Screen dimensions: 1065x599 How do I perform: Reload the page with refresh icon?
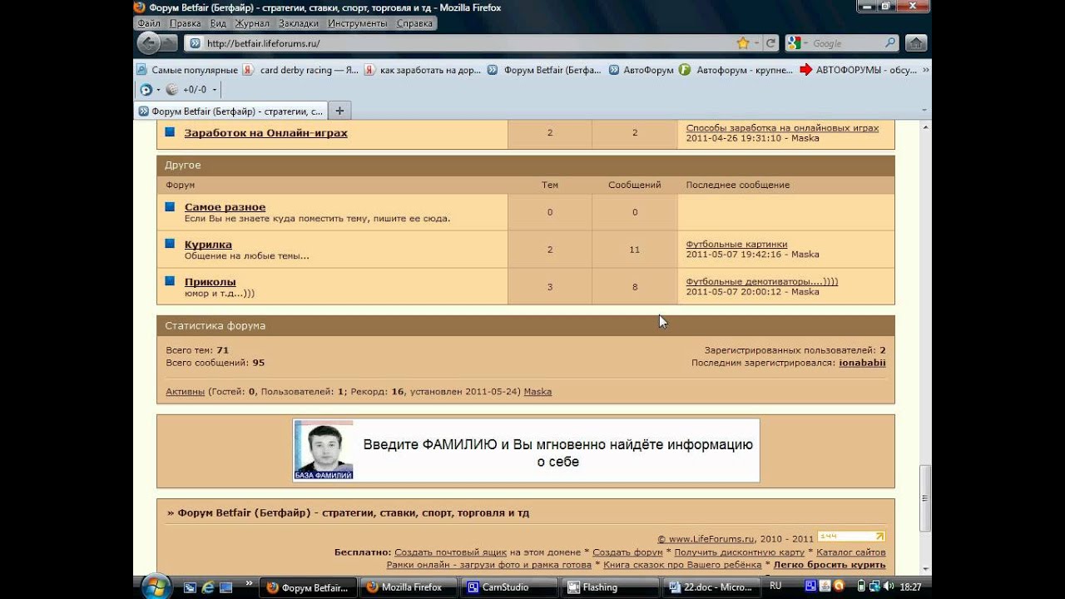click(770, 43)
